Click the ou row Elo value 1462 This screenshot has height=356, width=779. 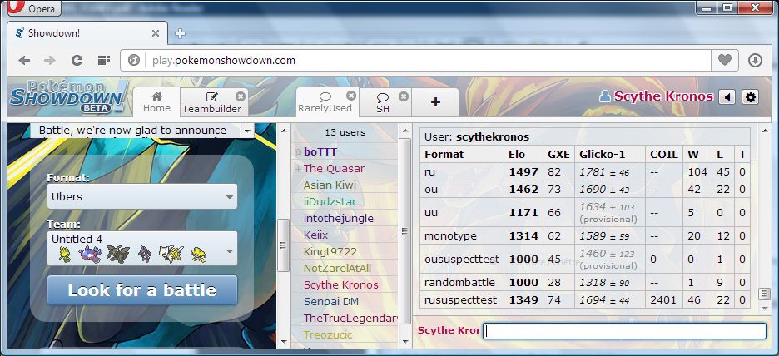click(x=523, y=189)
